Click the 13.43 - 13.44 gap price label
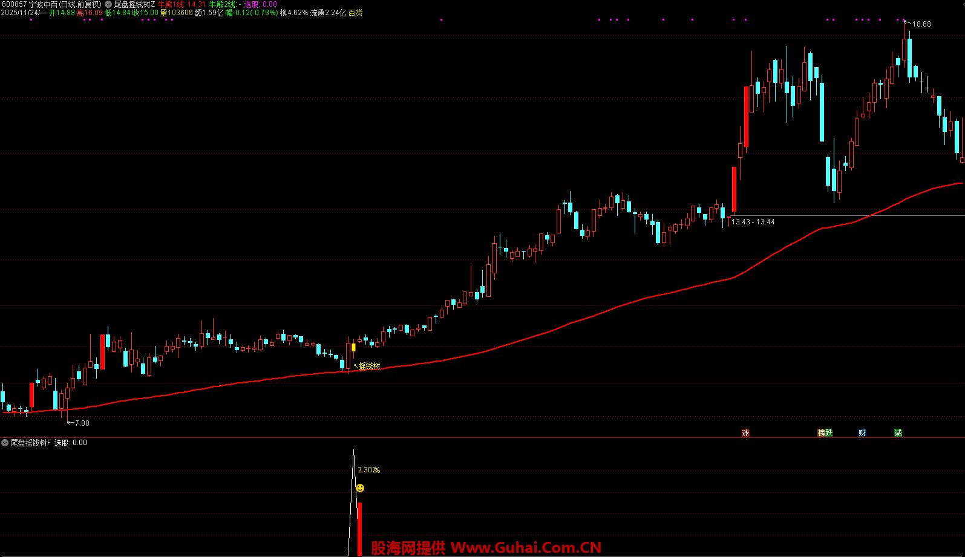 tap(753, 222)
